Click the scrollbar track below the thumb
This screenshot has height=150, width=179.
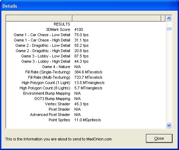[x=169, y=76]
